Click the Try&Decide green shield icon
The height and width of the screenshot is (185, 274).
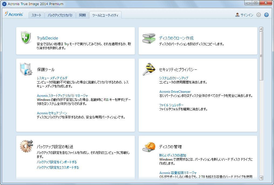click(26, 37)
